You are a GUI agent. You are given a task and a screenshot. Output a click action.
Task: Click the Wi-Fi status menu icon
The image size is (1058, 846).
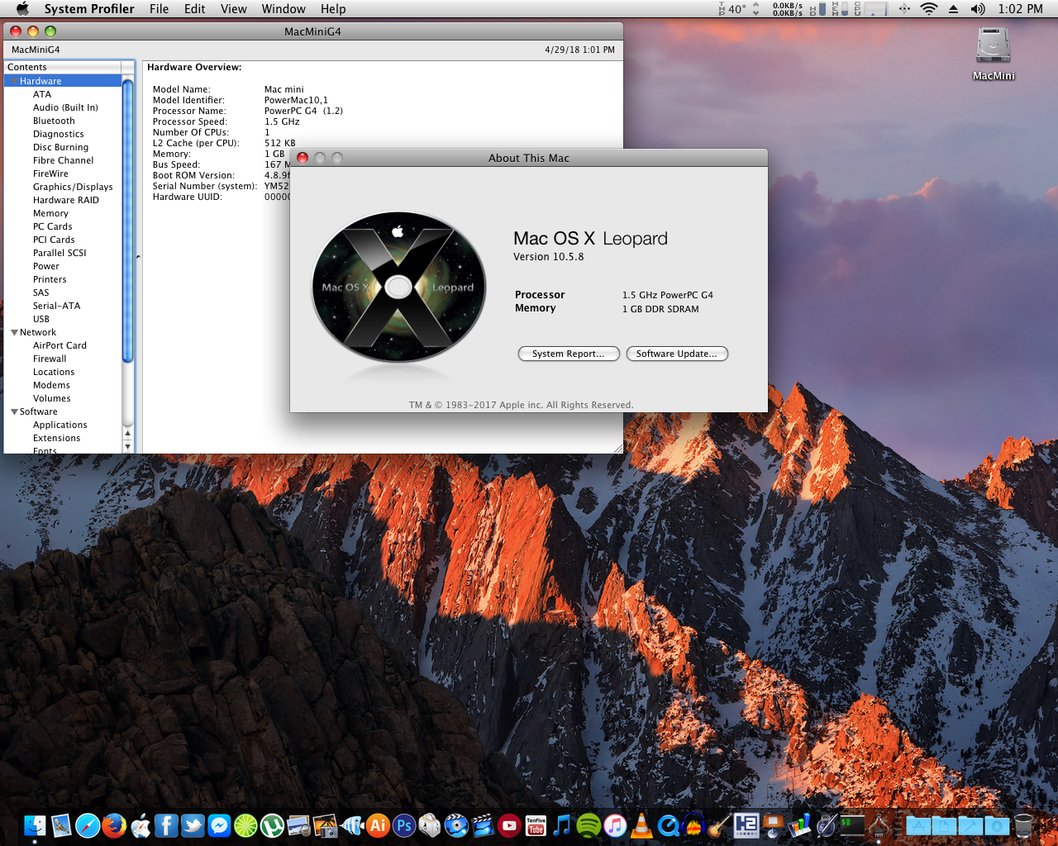coord(929,9)
